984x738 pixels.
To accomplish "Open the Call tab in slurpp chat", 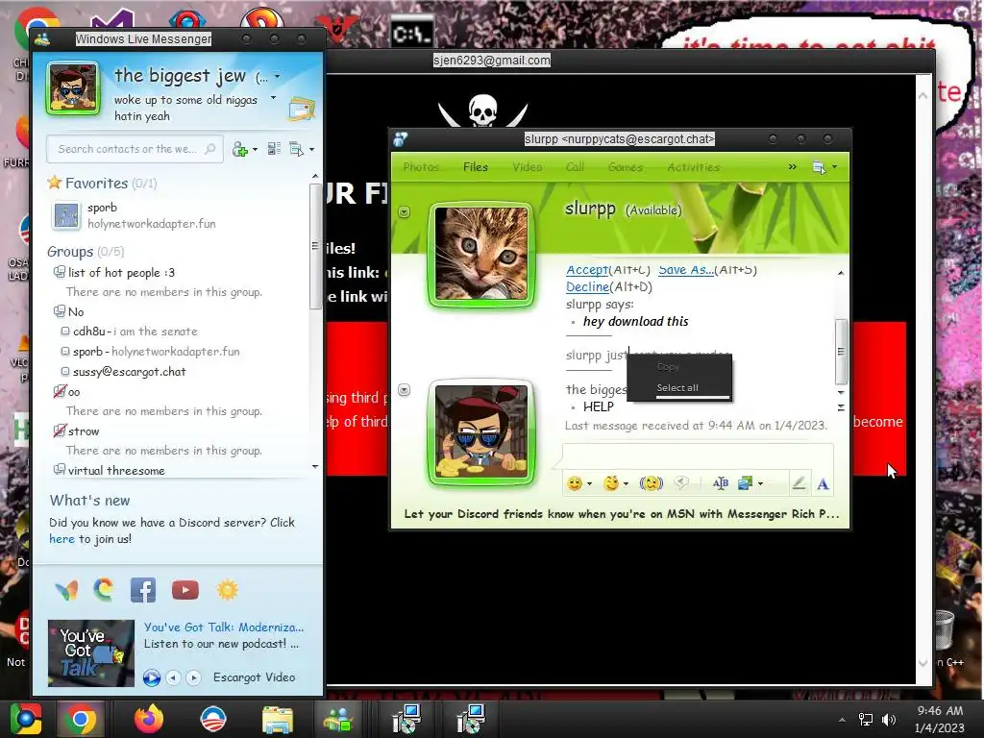I will [575, 167].
